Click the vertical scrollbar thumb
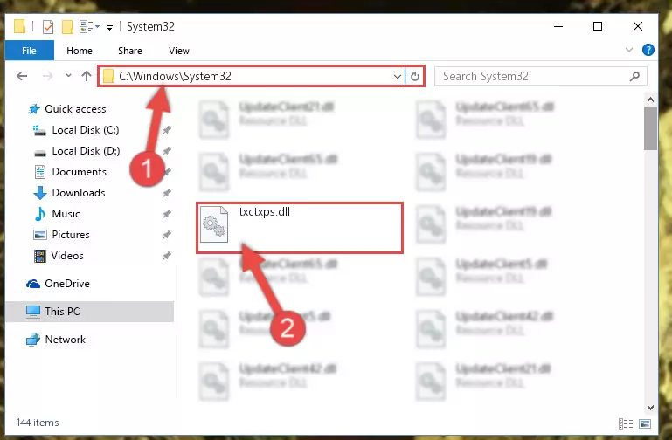This screenshot has height=440, width=672. point(650,128)
